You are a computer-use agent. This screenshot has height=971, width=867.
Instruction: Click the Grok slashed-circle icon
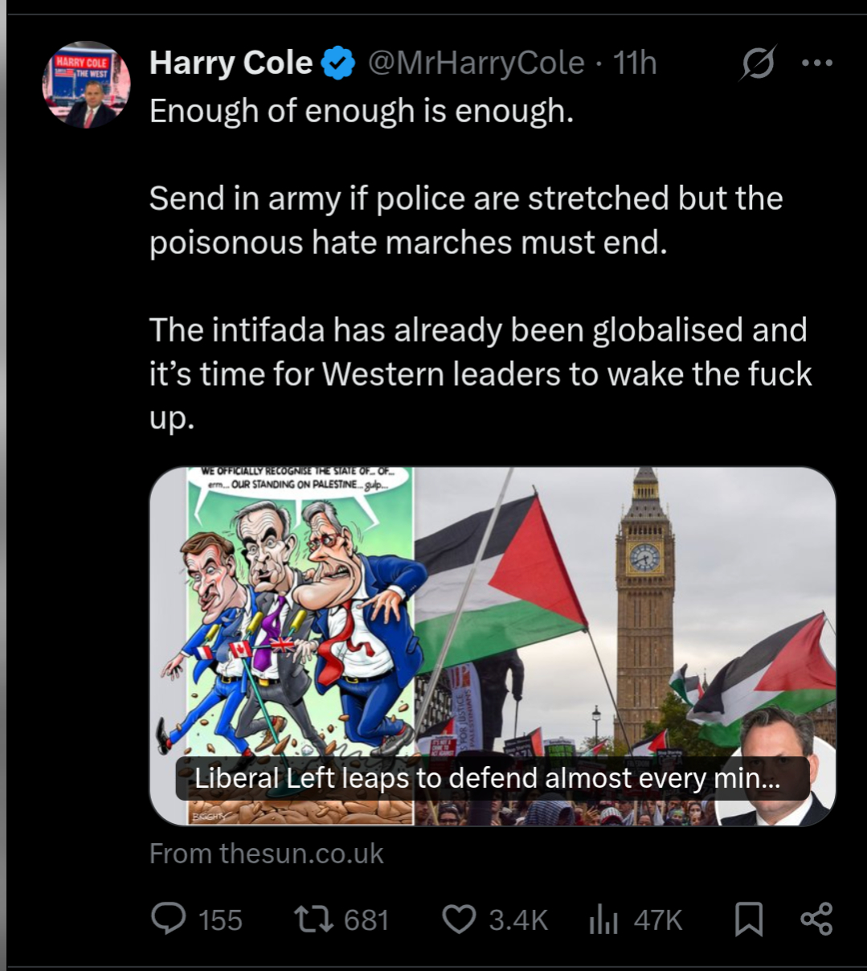tap(757, 64)
